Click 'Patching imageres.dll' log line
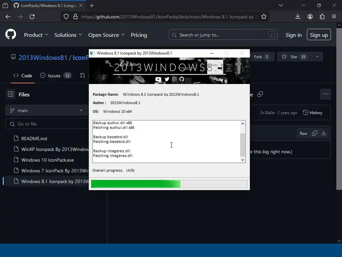This screenshot has height=257, width=342. [x=113, y=156]
